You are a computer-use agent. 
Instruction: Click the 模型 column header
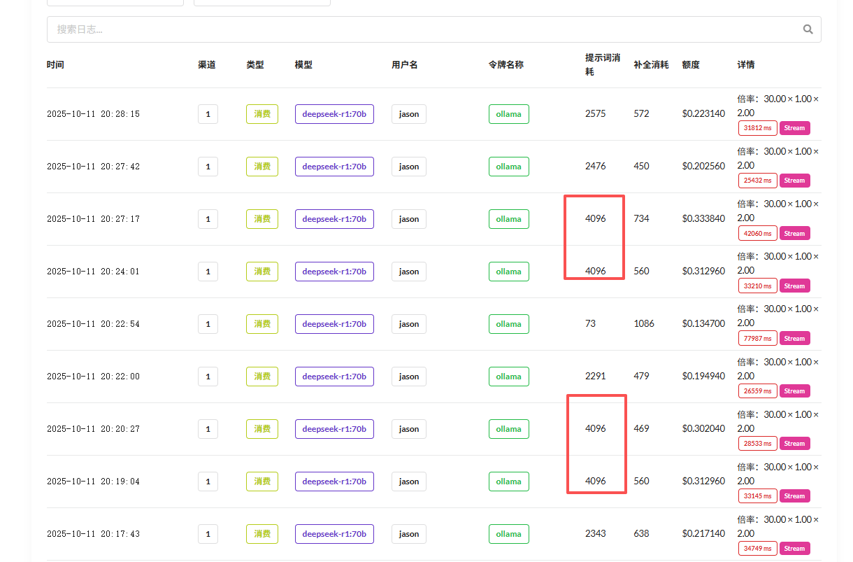pos(303,65)
